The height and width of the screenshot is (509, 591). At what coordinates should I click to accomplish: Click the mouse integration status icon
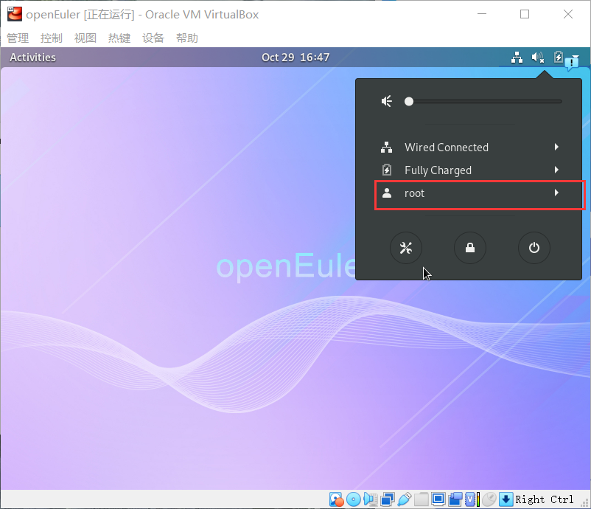point(489,499)
